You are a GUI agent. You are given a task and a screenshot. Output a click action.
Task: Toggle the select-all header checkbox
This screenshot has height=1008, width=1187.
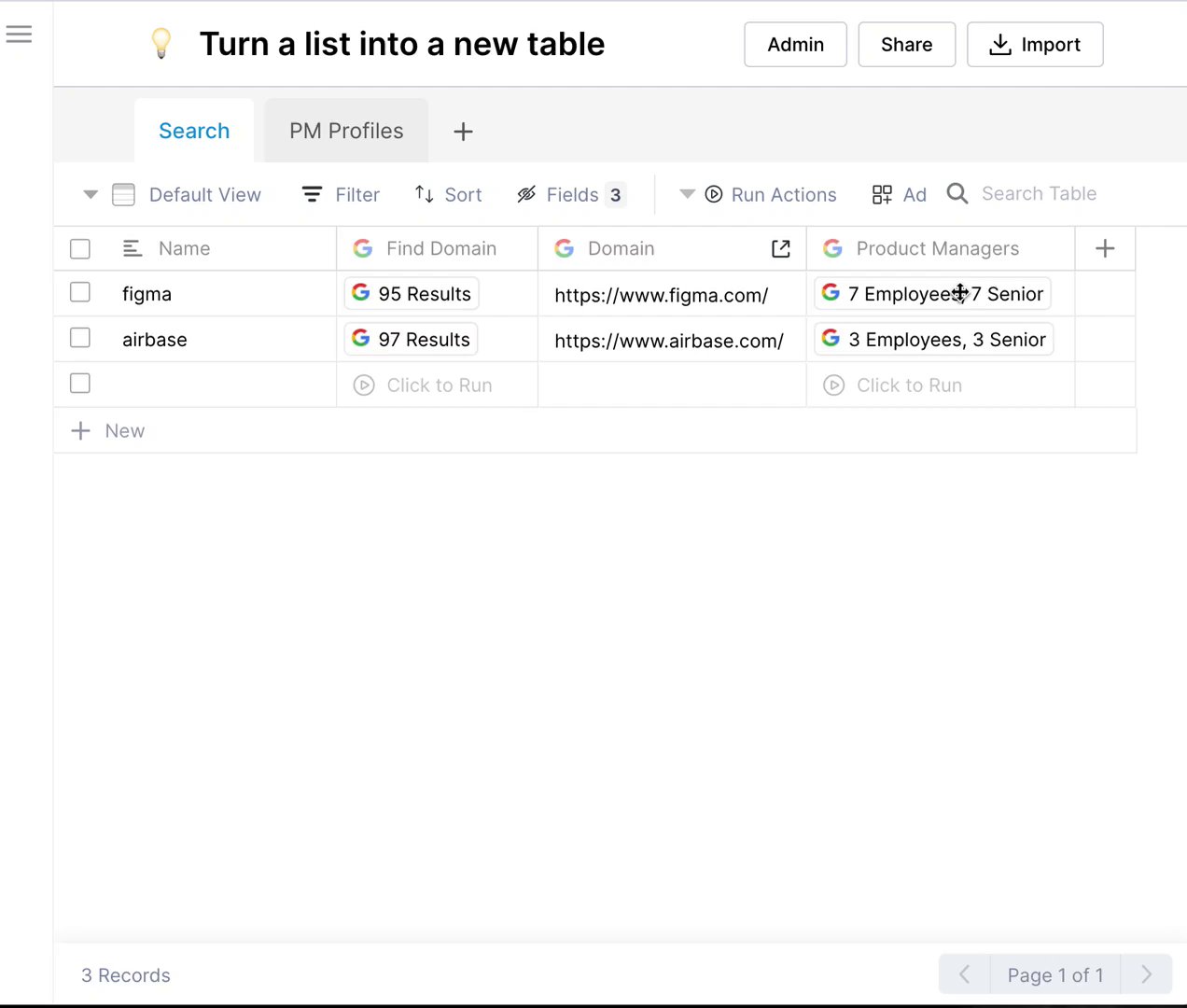[80, 248]
